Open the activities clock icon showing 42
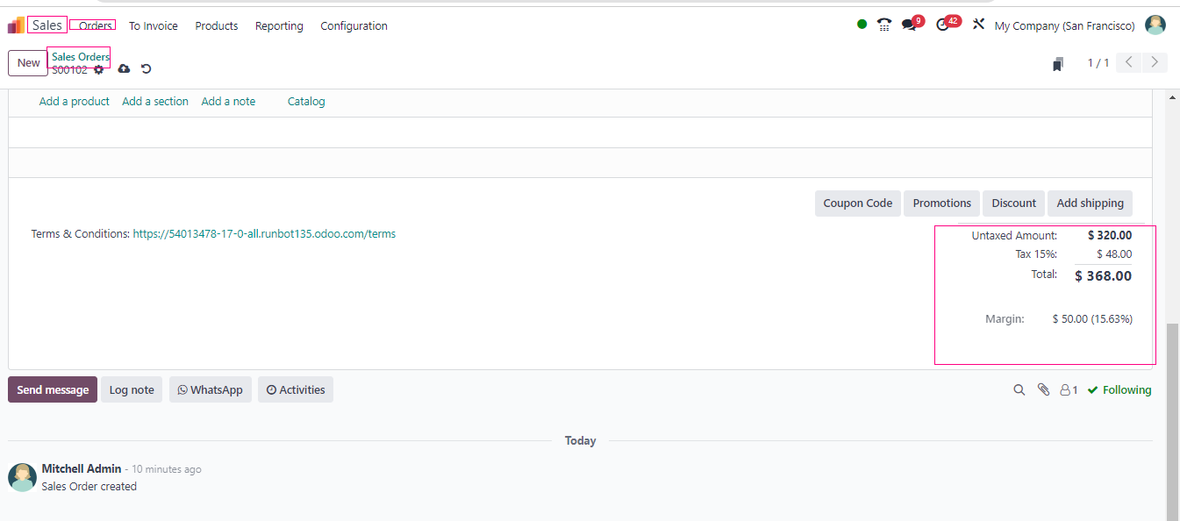1180x521 pixels. point(944,25)
